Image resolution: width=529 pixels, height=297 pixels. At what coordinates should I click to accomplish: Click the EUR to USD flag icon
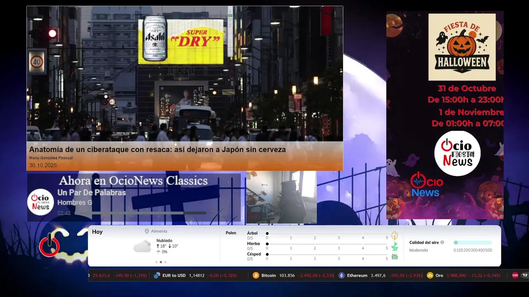coord(157,275)
